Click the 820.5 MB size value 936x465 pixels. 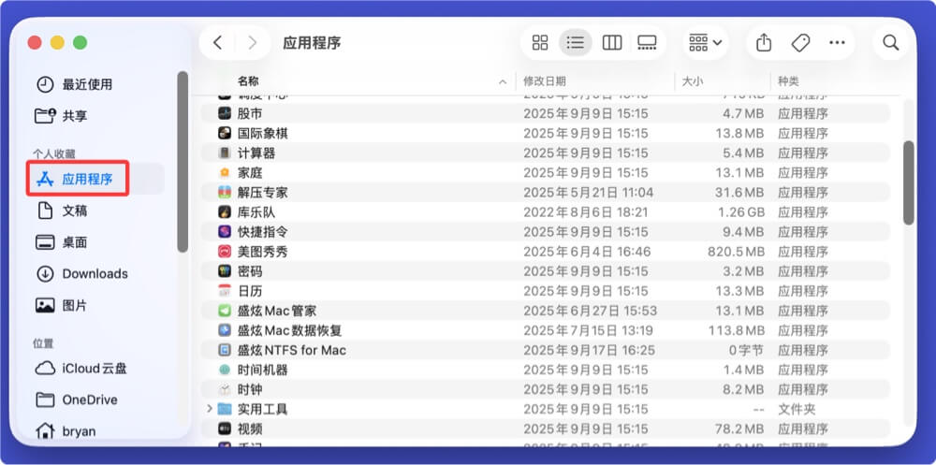point(736,252)
